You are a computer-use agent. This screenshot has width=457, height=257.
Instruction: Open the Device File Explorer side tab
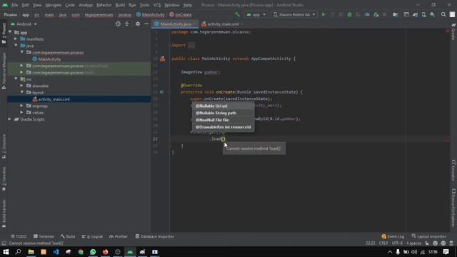tap(453, 208)
